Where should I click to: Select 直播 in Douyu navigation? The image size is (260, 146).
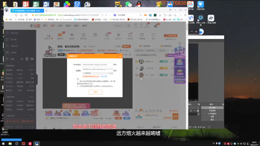pyautogui.click(x=52, y=26)
